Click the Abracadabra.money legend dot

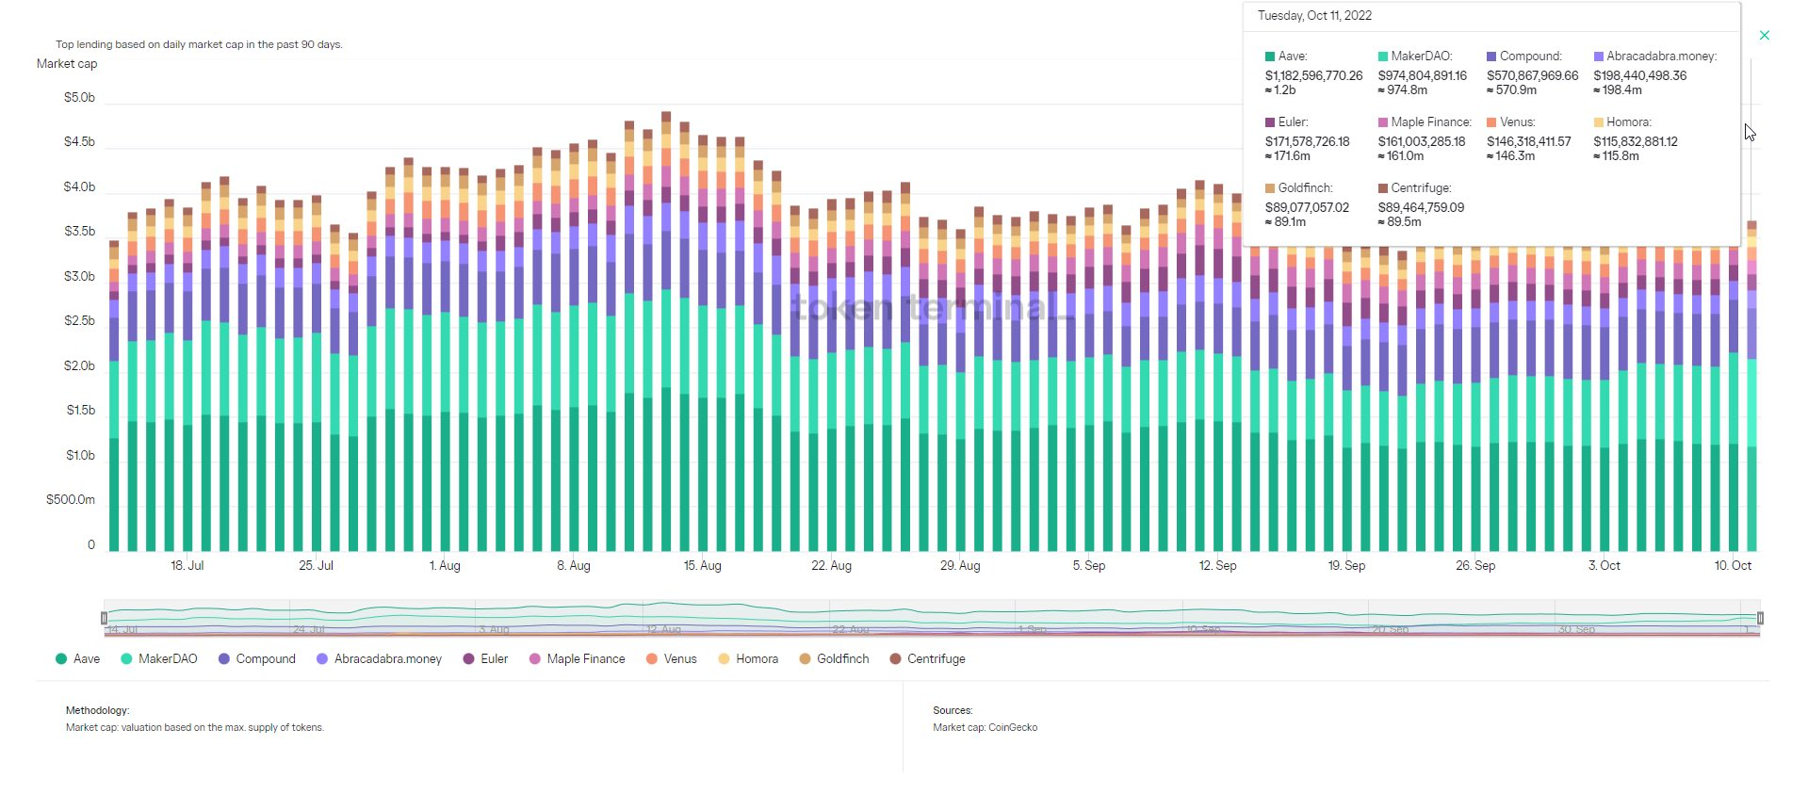pos(322,659)
